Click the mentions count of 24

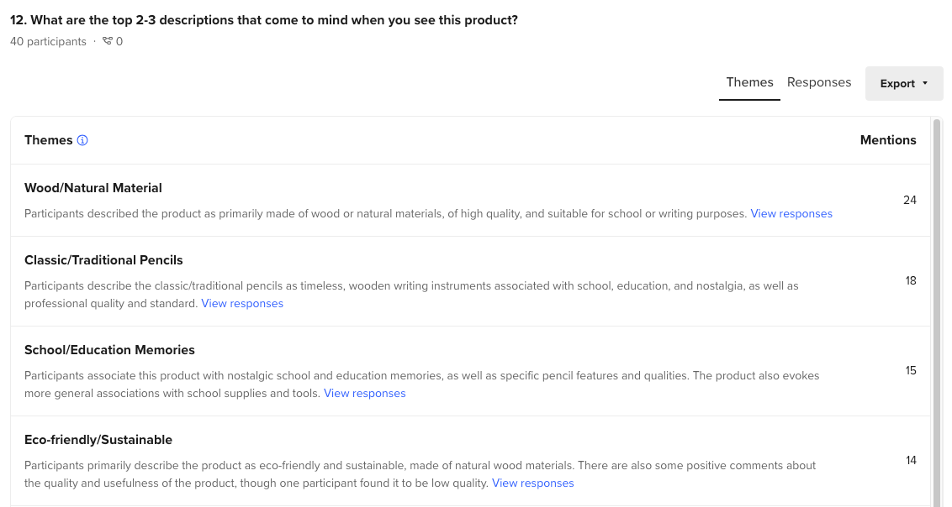point(910,200)
